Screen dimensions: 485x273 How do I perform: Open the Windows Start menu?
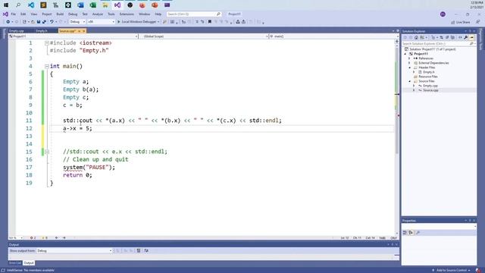(6, 5)
